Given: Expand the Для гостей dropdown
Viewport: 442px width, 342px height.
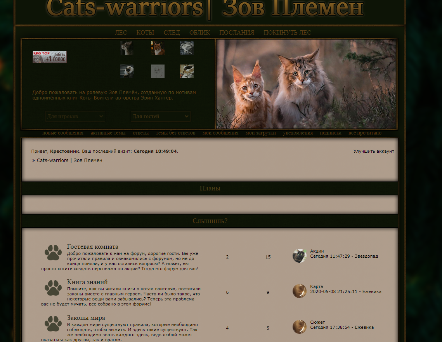Looking at the screenshot, I should pos(161,116).
